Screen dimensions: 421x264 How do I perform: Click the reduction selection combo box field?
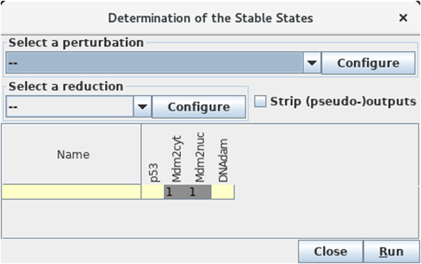[x=70, y=107]
